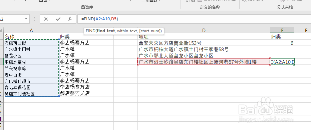Image resolution: width=311 pixels, height=130 pixels.
Task: Click FIND function name in tooltip
Action: [90, 31]
